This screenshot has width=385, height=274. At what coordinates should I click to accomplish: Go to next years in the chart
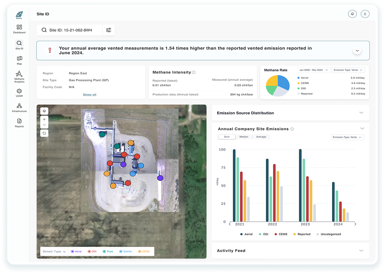point(355,224)
